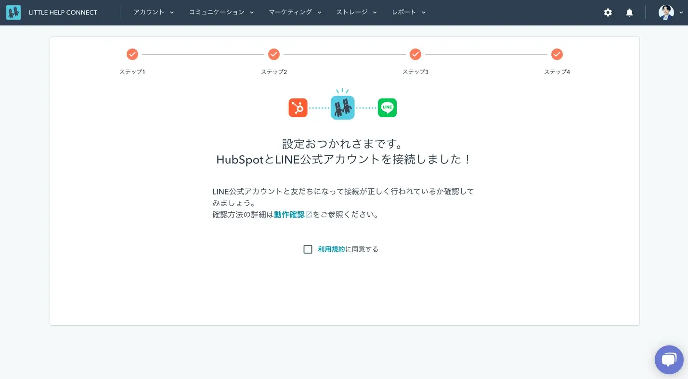
Task: Expand the アカウント dropdown menu
Action: (x=154, y=12)
